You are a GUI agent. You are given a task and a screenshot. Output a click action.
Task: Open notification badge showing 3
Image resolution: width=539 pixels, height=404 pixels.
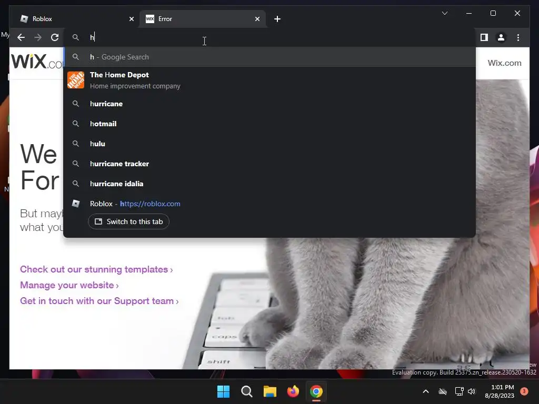tap(524, 391)
